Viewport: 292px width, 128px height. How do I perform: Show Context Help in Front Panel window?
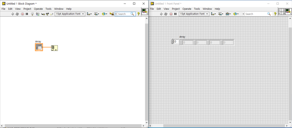tap(275, 14)
